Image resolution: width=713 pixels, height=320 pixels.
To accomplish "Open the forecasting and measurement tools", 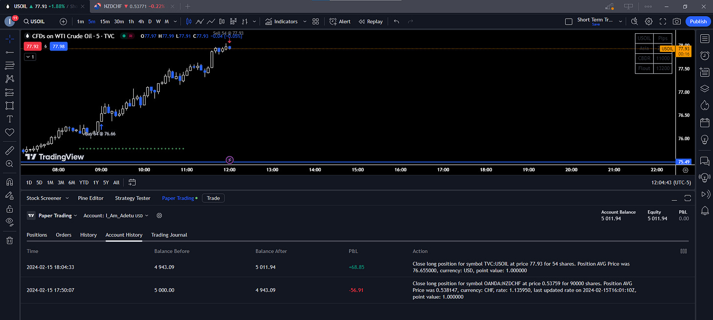I will 9,92.
